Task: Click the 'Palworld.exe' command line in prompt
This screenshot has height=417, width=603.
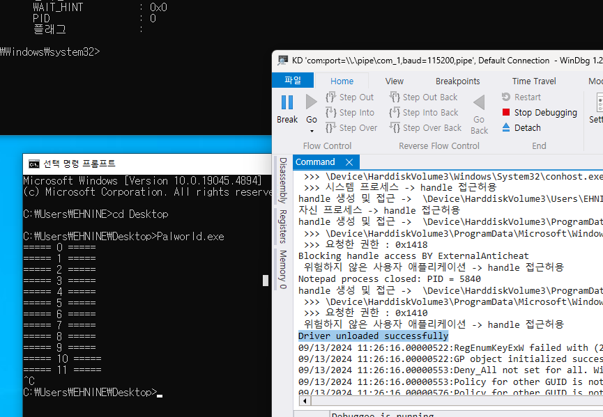Action: (x=123, y=236)
